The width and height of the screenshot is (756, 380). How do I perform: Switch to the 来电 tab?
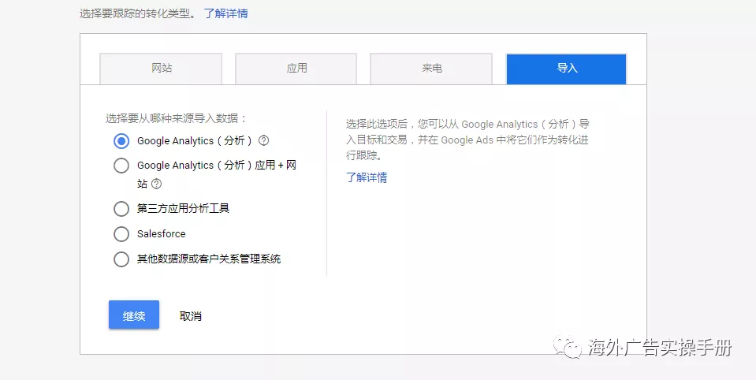click(431, 69)
